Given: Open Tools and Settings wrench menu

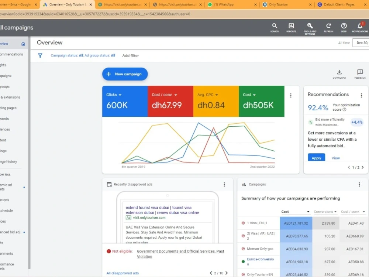Looking at the screenshot, I should [310, 29].
